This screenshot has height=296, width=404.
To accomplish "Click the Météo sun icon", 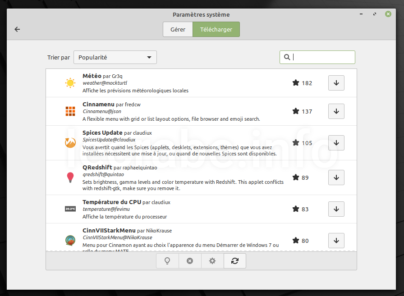I will [x=70, y=83].
